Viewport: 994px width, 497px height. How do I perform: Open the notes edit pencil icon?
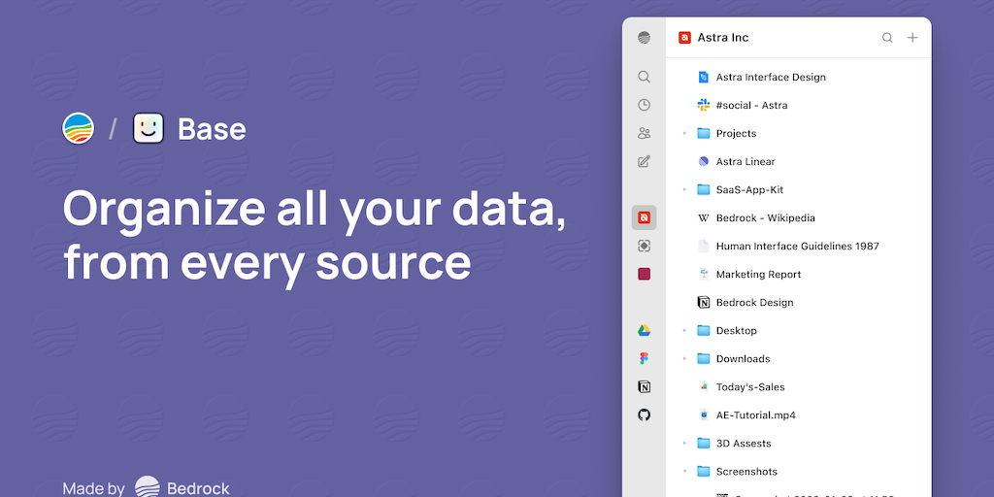(x=644, y=162)
